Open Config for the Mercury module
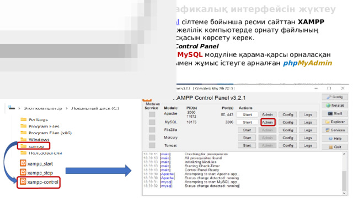Image resolution: width=353 pixels, height=198 pixels. click(x=288, y=137)
